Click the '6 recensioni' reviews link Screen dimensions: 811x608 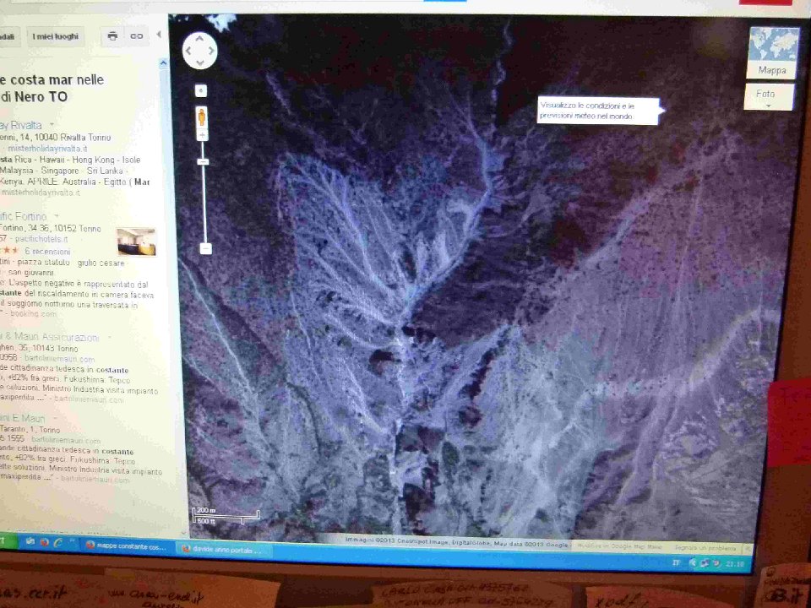(47, 252)
